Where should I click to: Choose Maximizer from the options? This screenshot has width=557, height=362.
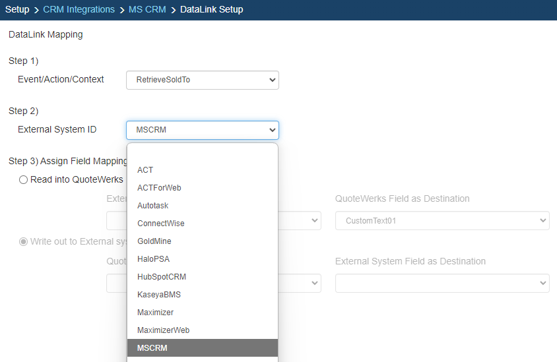tap(155, 313)
